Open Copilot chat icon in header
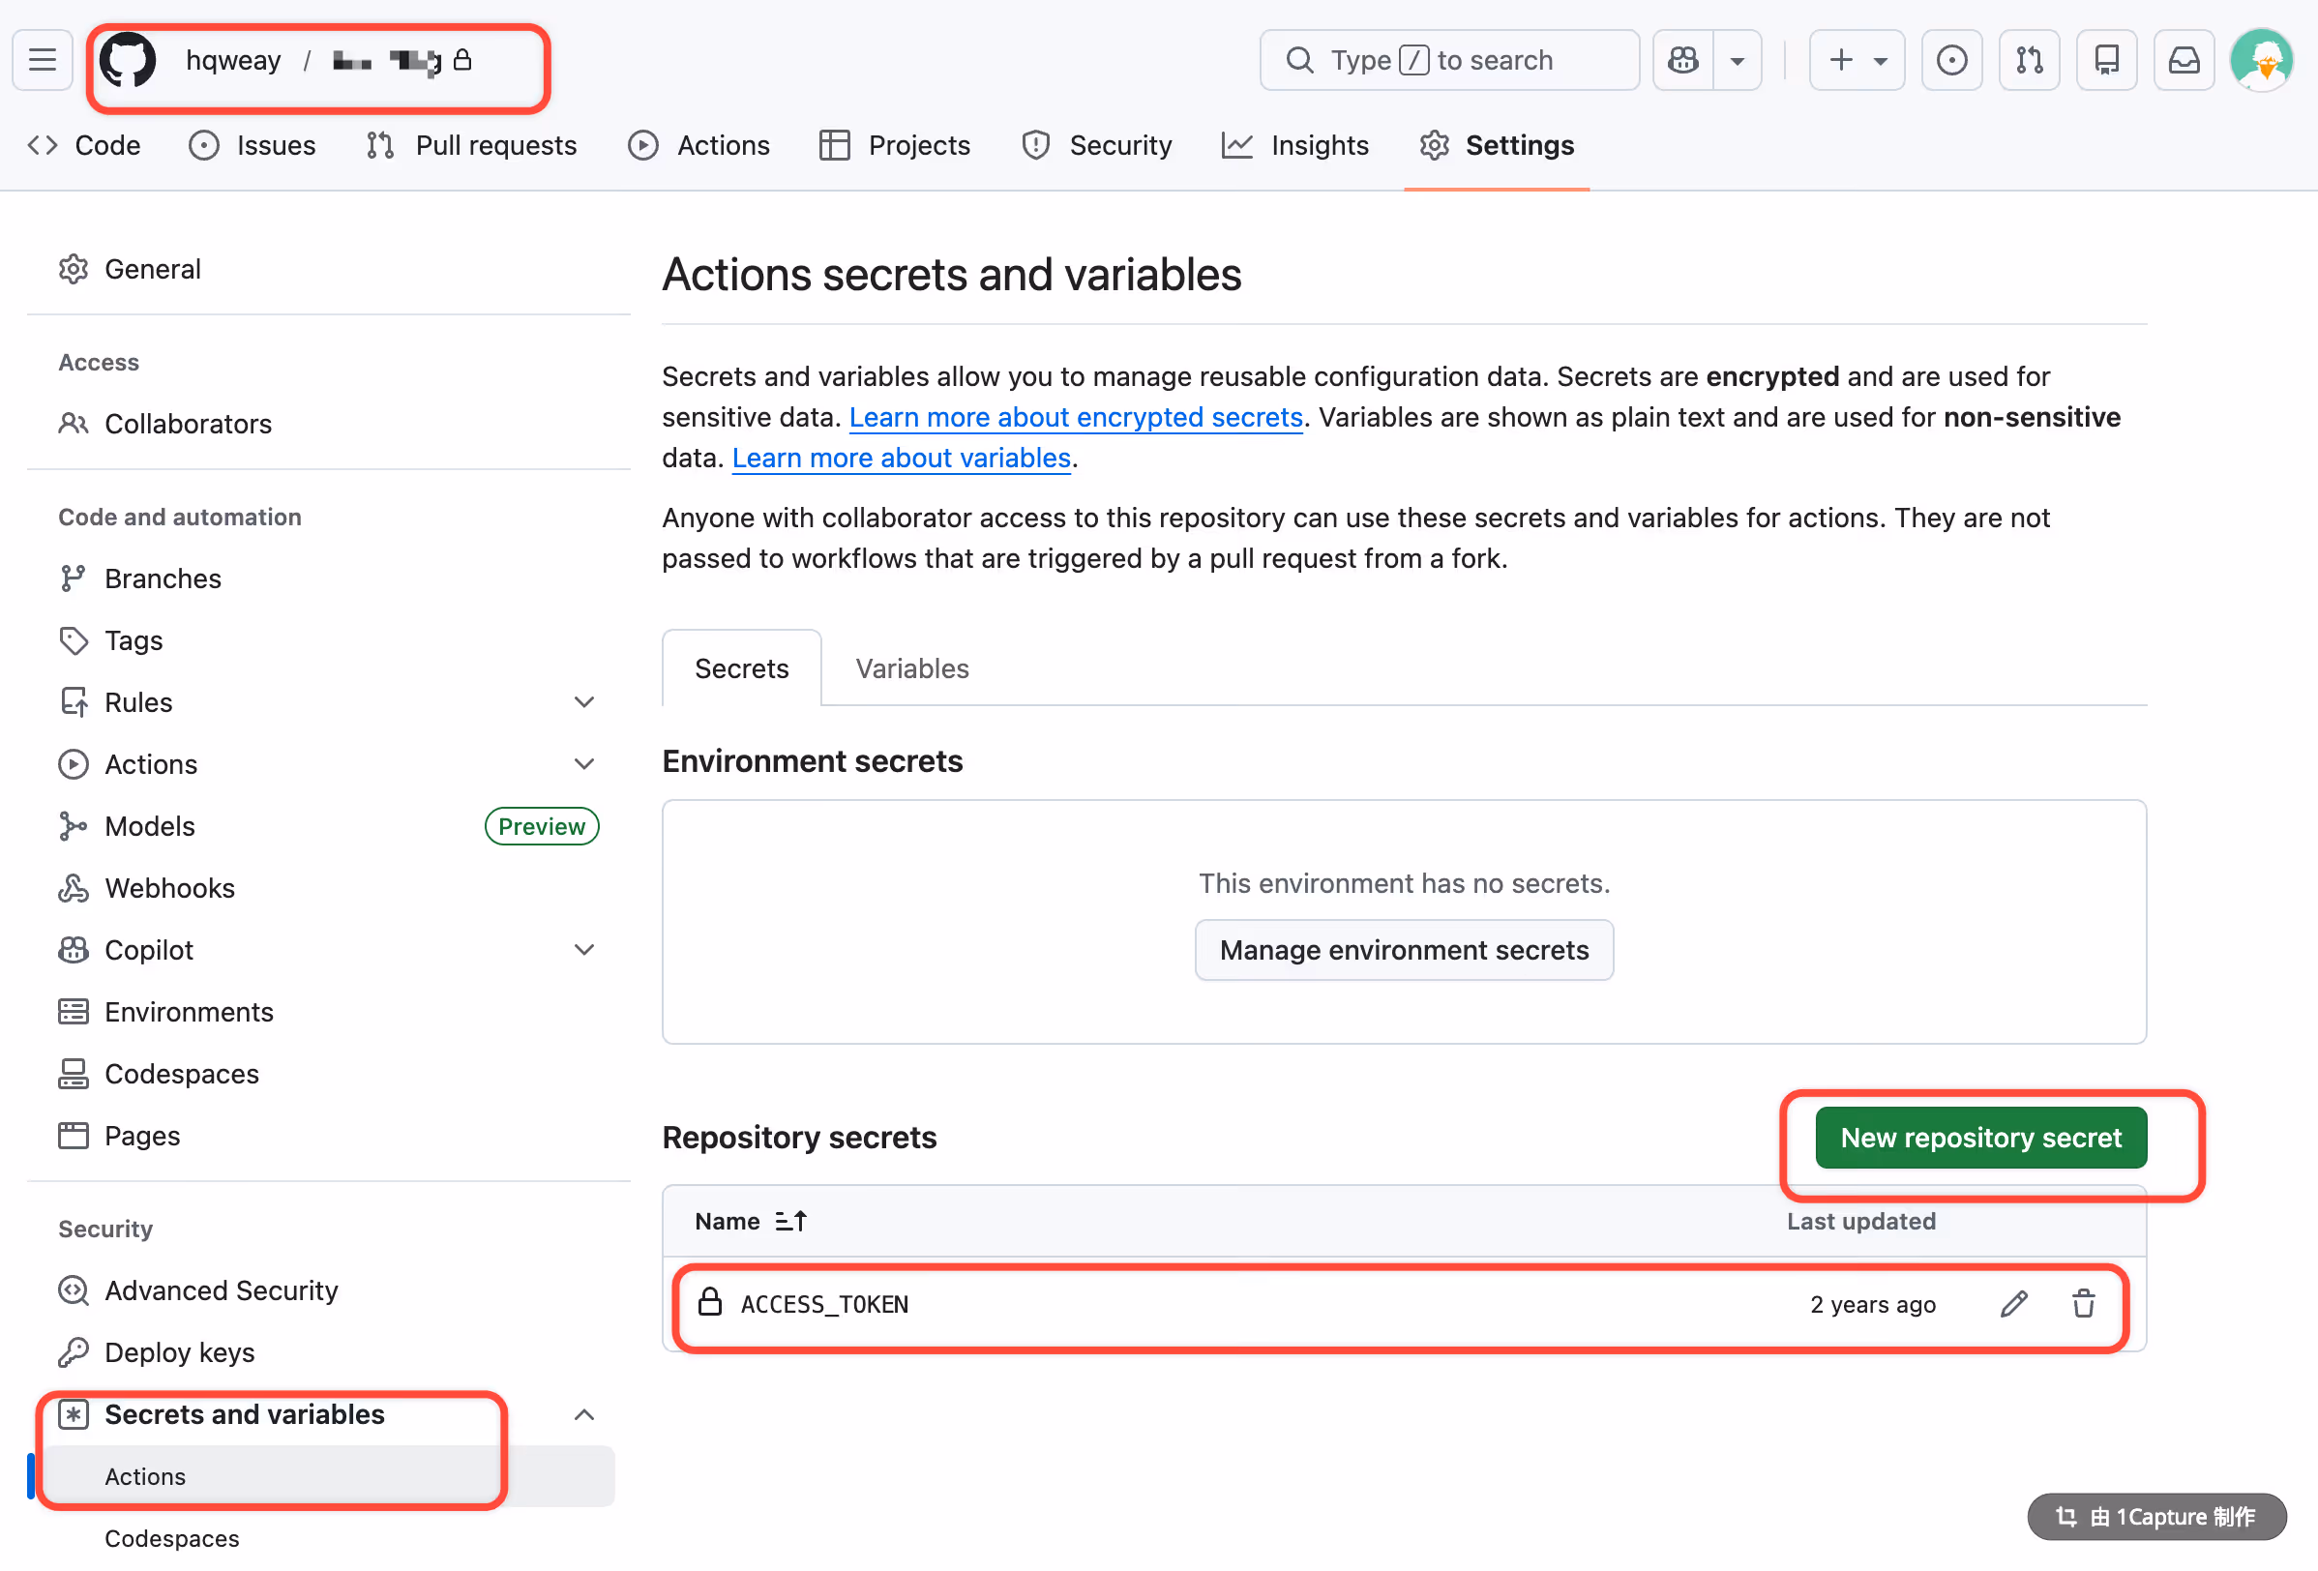The width and height of the screenshot is (2318, 1571). coord(1683,61)
